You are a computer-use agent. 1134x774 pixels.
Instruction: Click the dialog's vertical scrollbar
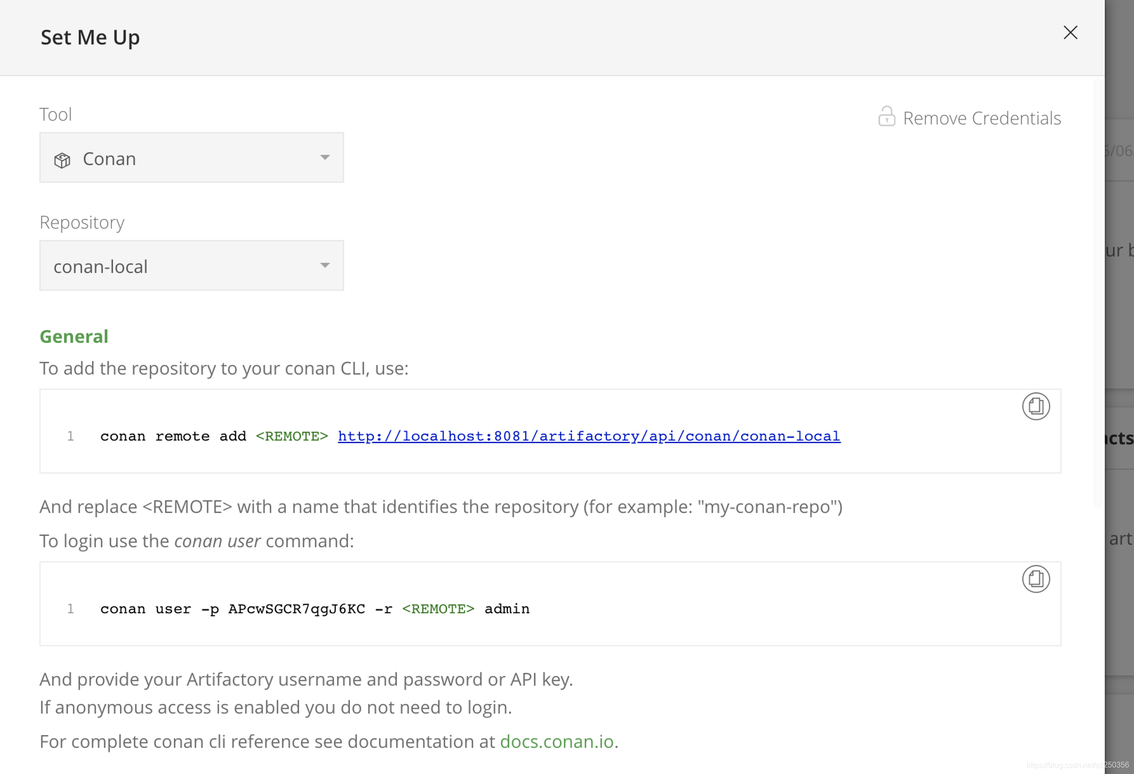point(1098,293)
